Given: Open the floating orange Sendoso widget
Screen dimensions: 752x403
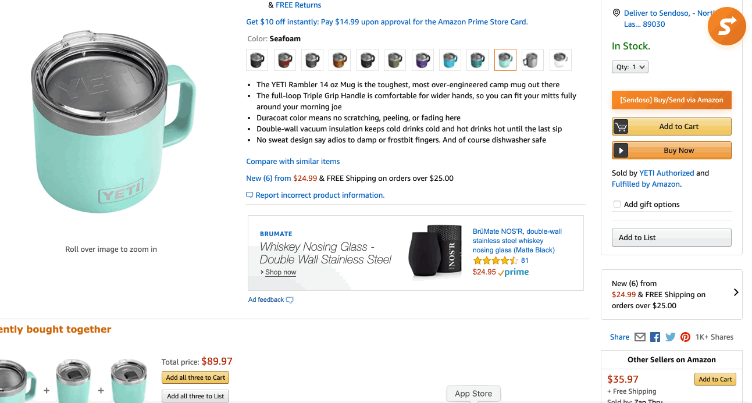Looking at the screenshot, I should click(726, 26).
